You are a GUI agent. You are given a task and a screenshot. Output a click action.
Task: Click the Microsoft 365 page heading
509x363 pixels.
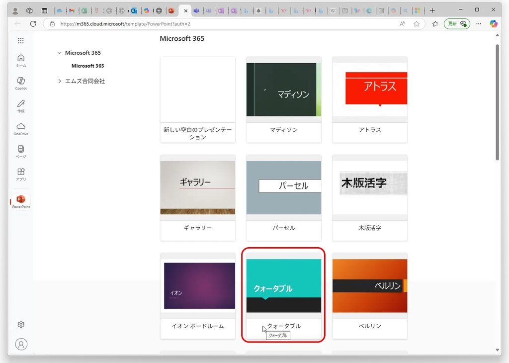[x=182, y=38]
